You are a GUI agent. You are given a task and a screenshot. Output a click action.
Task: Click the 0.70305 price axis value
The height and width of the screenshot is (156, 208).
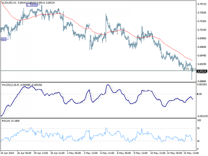click(202, 21)
